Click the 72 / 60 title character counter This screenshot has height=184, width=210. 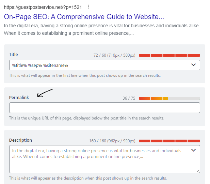tap(114, 55)
